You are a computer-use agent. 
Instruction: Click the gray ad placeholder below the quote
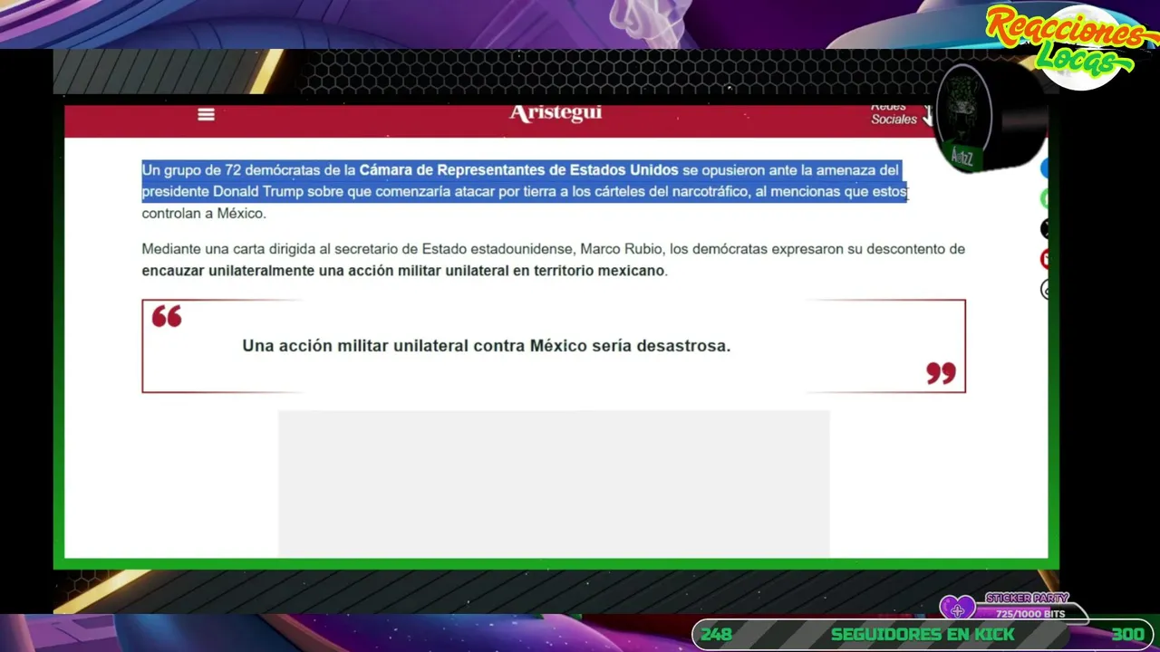554,484
